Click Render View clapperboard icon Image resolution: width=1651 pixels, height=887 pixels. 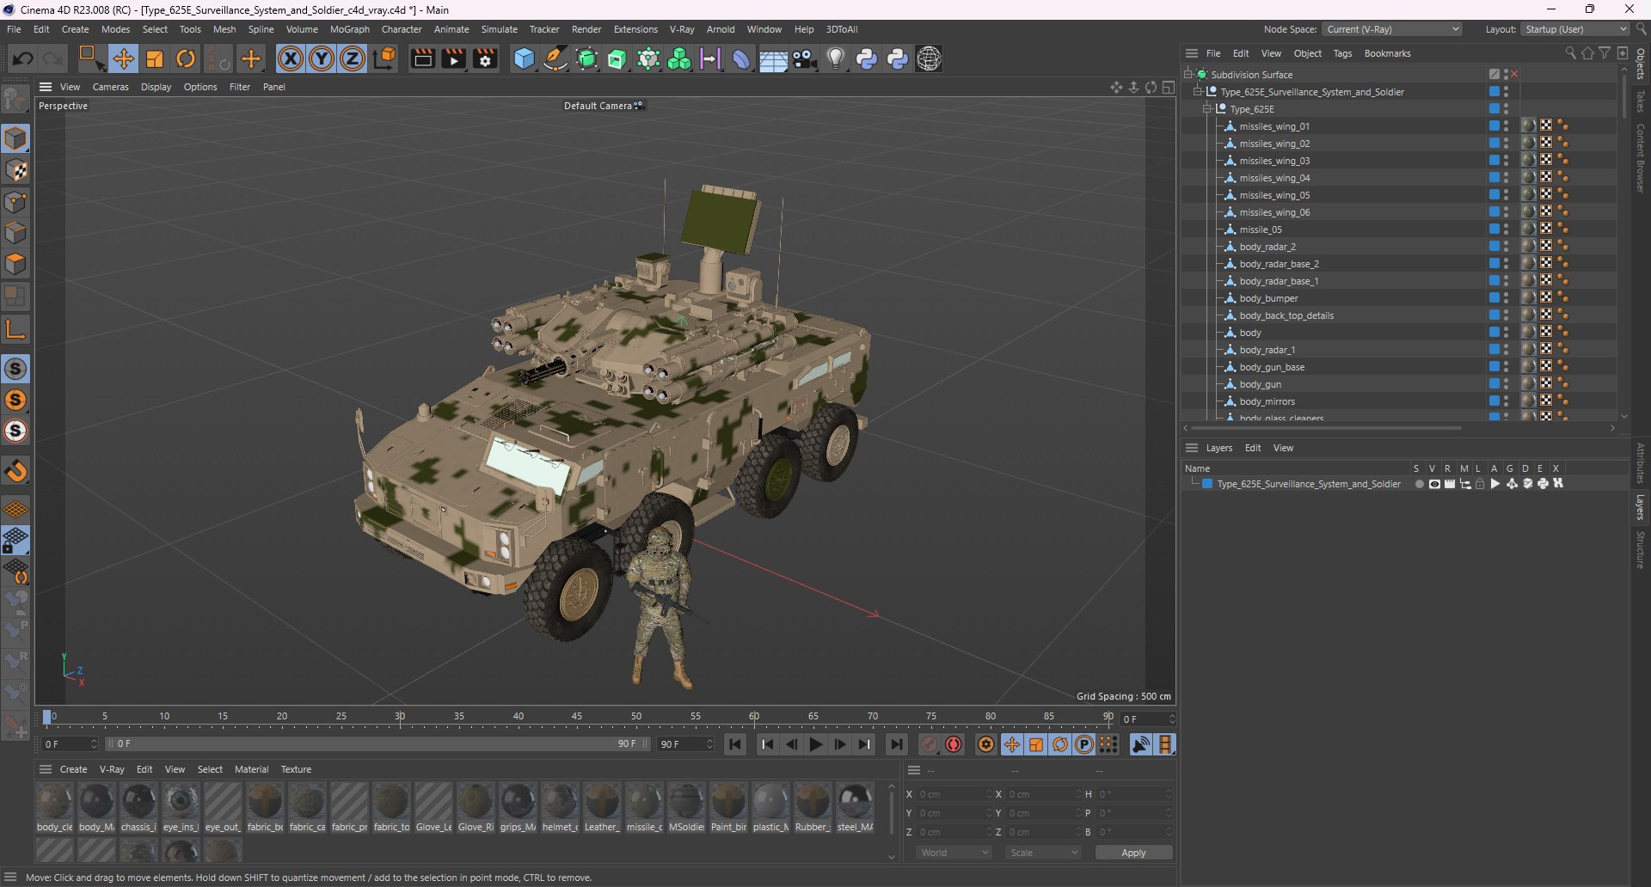click(422, 58)
